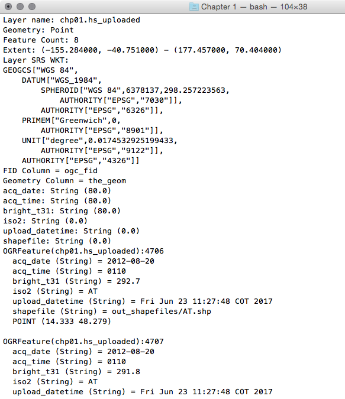345x399 pixels.
Task: Click the PRIMEM["Greenwich",0 line
Action: pyautogui.click(x=71, y=121)
